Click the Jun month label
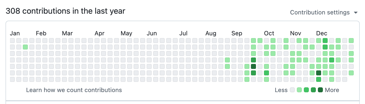 point(152,33)
